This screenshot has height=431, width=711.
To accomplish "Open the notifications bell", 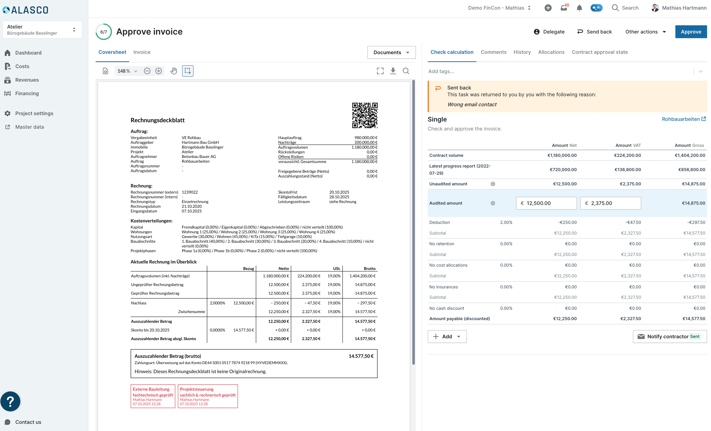I will coord(579,8).
